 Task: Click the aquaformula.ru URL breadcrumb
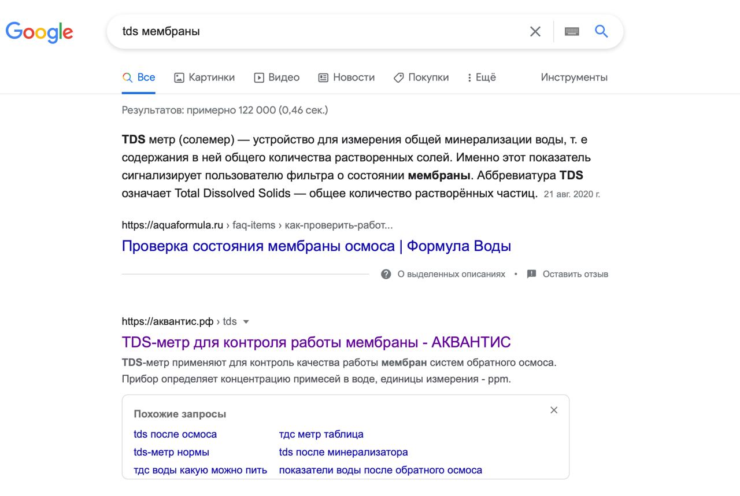pyautogui.click(x=257, y=225)
